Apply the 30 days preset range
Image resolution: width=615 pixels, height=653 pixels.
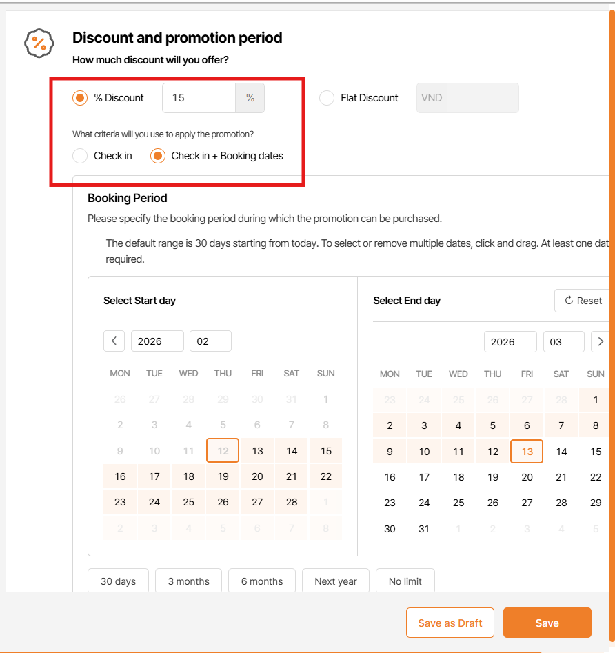click(118, 581)
